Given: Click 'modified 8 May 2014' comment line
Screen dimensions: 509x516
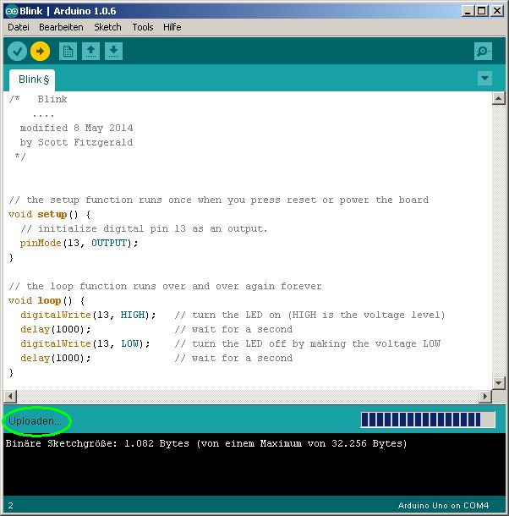Looking at the screenshot, I should [76, 128].
